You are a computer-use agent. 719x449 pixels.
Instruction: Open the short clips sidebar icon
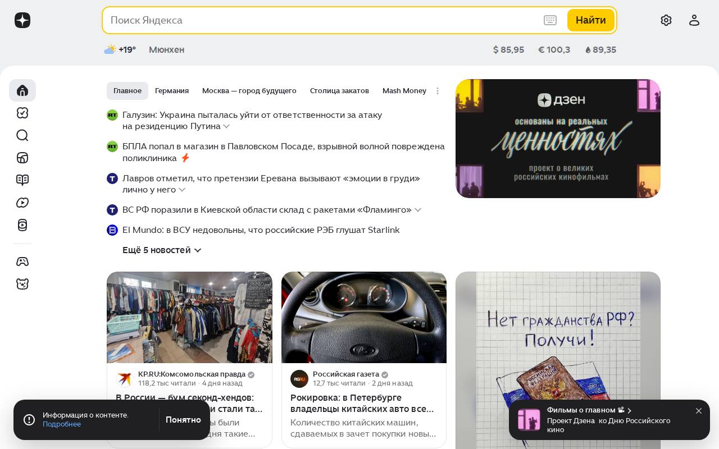pos(22,225)
